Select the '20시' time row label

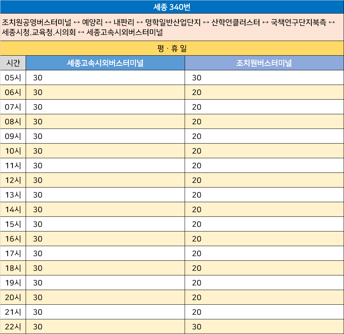pos(13,297)
